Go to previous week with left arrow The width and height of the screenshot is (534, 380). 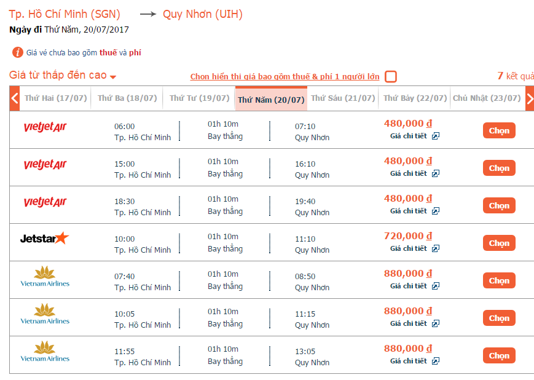15,98
